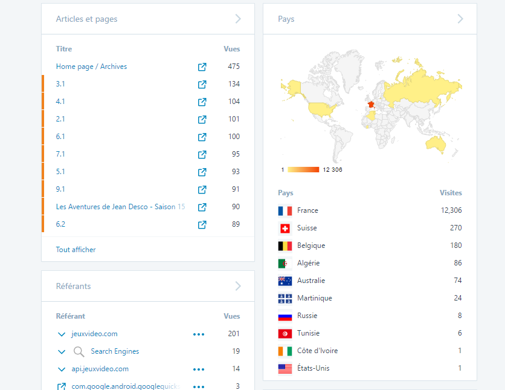The height and width of the screenshot is (390, 505).
Task: Click the map color gradient legend
Action: [x=303, y=169]
